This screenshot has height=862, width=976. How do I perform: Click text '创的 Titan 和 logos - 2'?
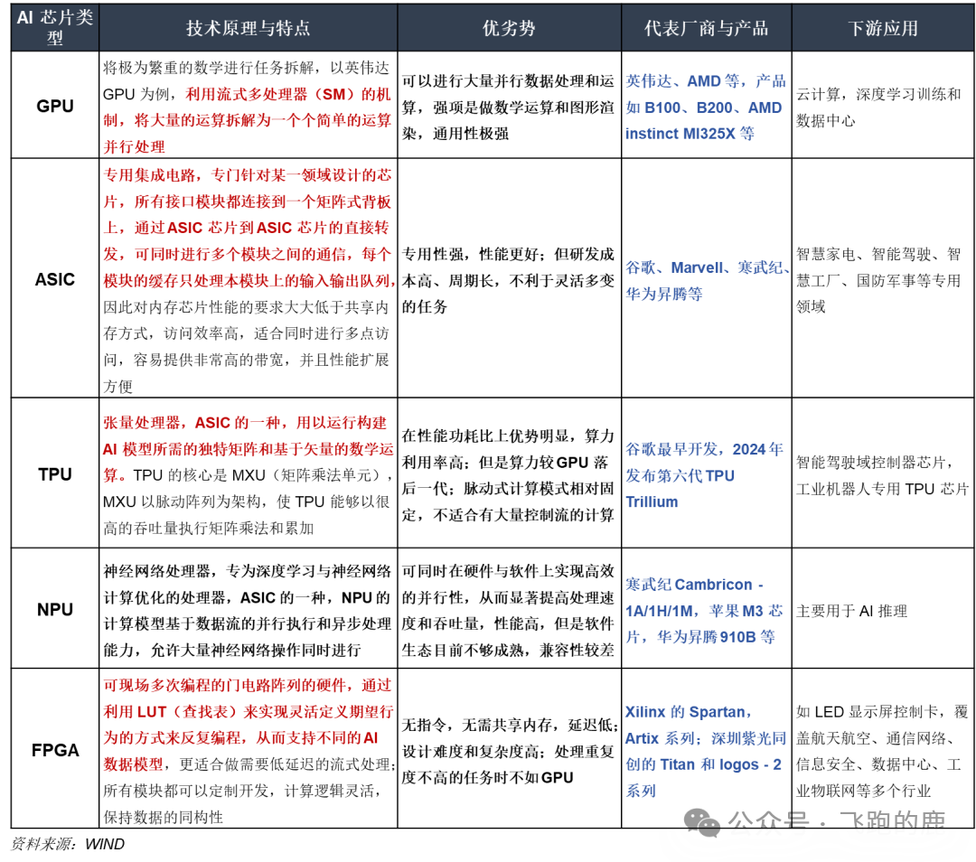(703, 764)
